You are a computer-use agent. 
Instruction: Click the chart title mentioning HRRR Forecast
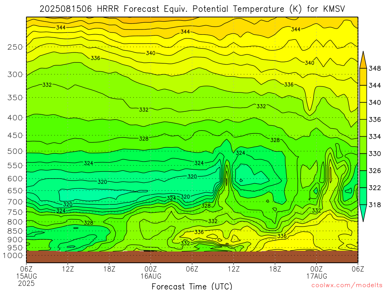click(192, 9)
